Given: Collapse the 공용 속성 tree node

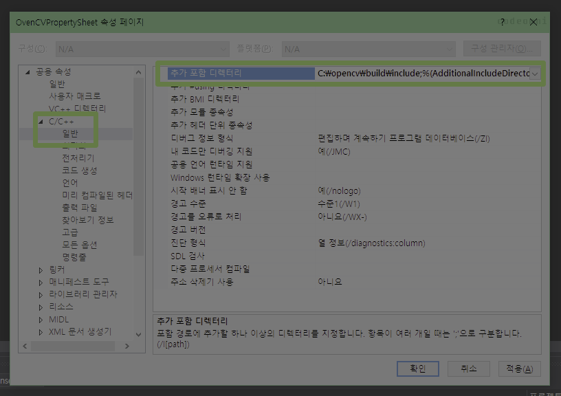Looking at the screenshot, I should (27, 72).
